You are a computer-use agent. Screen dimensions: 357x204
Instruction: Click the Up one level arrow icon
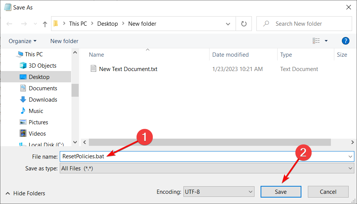point(45,24)
